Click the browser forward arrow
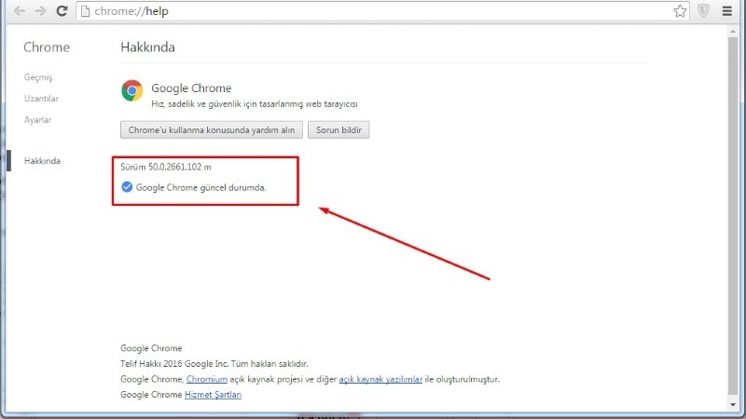The image size is (746, 419). (x=40, y=11)
